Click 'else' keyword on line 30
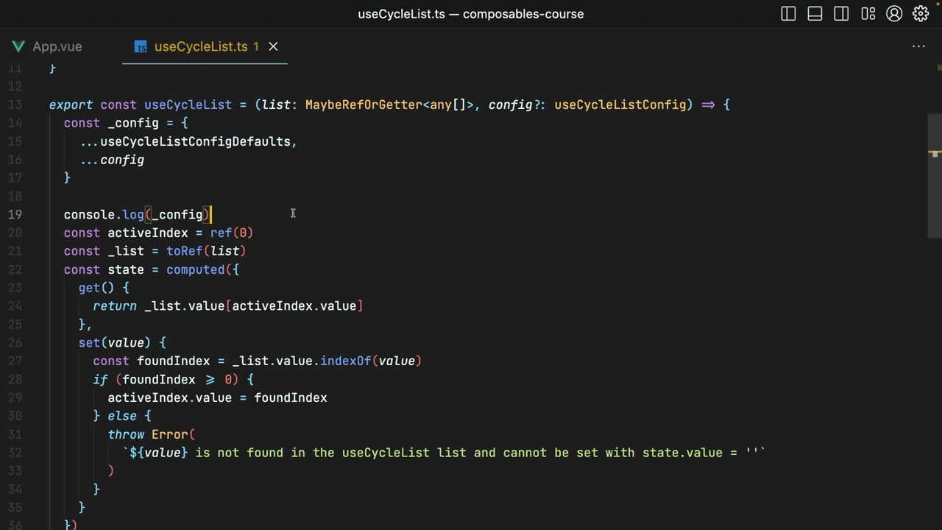Viewport: 942px width, 530px height. pos(122,416)
